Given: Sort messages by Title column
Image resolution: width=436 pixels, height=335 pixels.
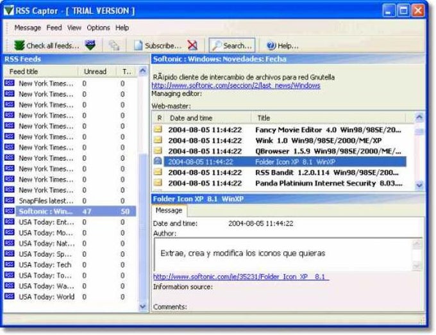Looking at the screenshot, I should [329, 118].
